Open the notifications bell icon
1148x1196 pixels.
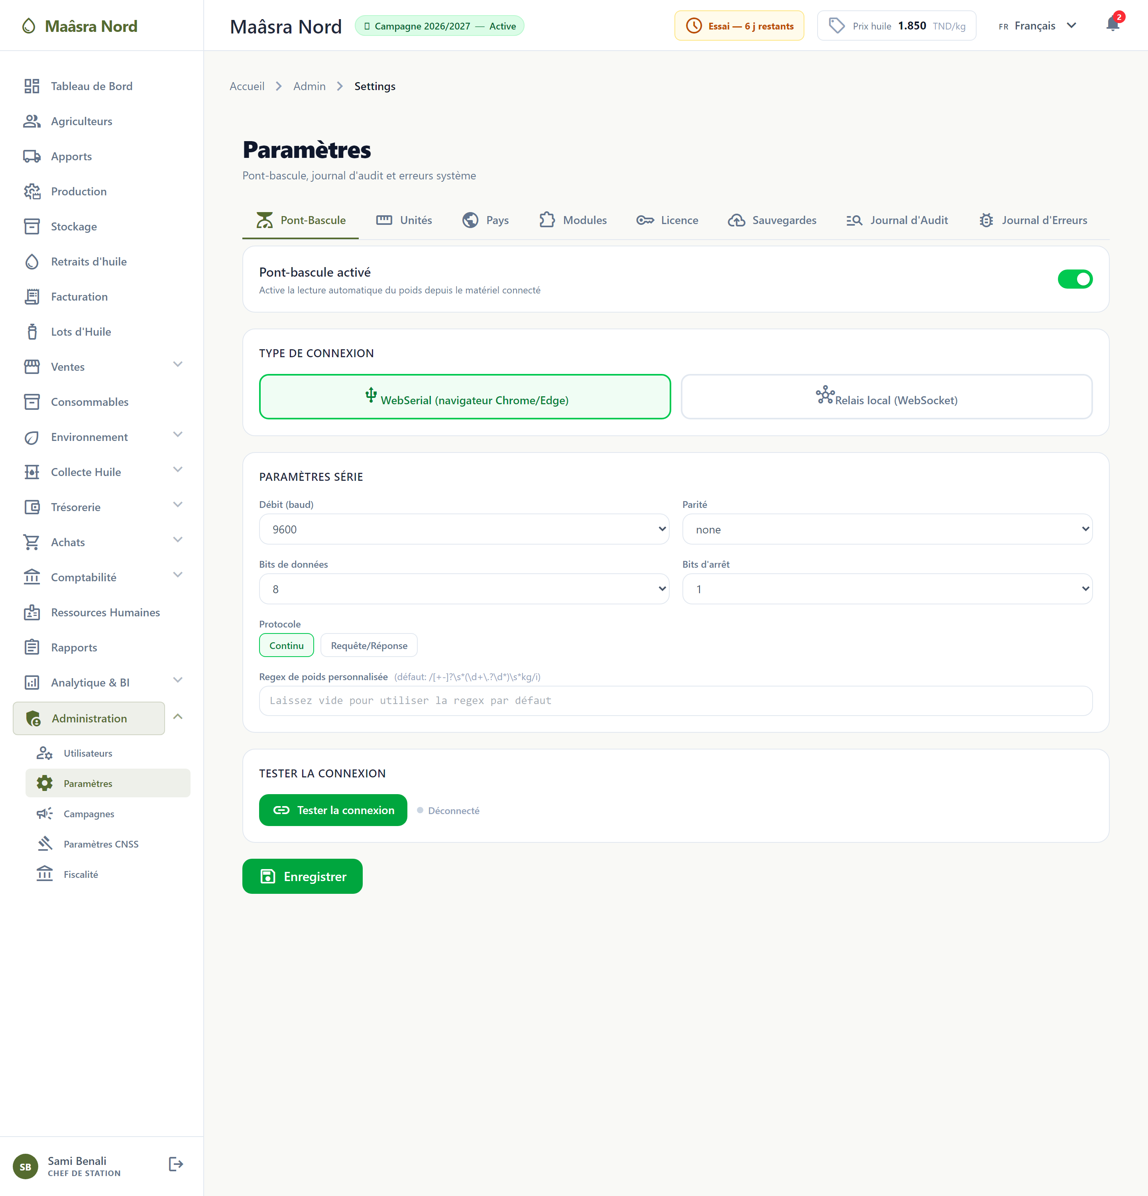[x=1113, y=24]
